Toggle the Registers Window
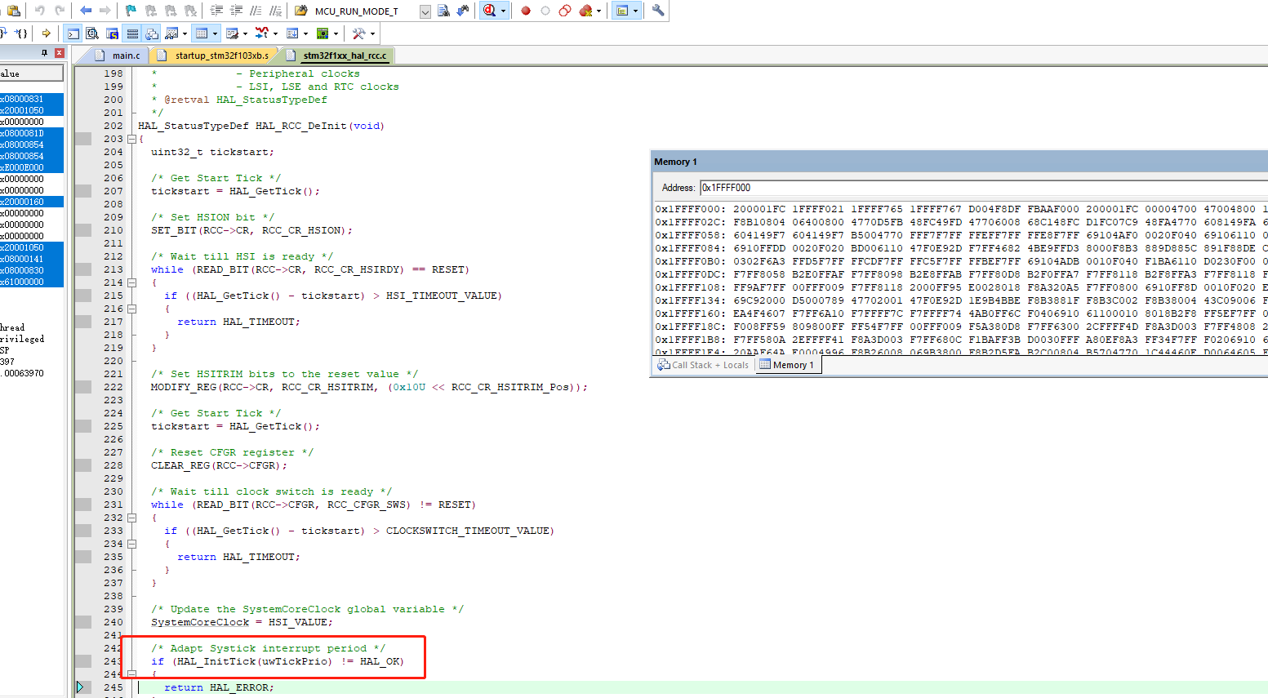 132,33
